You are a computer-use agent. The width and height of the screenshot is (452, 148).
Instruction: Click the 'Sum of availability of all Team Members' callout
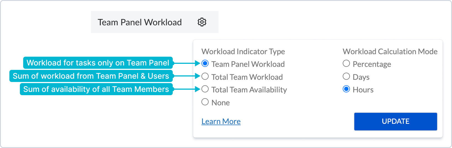click(x=96, y=89)
